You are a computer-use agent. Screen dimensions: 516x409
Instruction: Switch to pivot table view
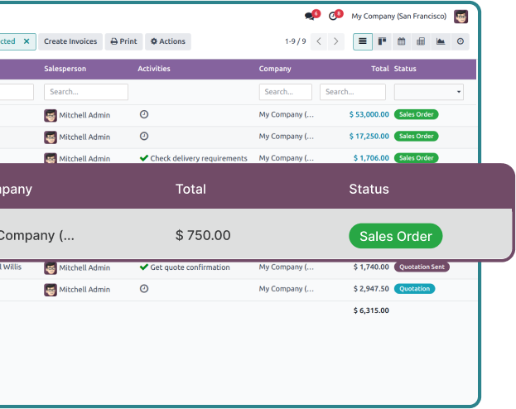421,41
